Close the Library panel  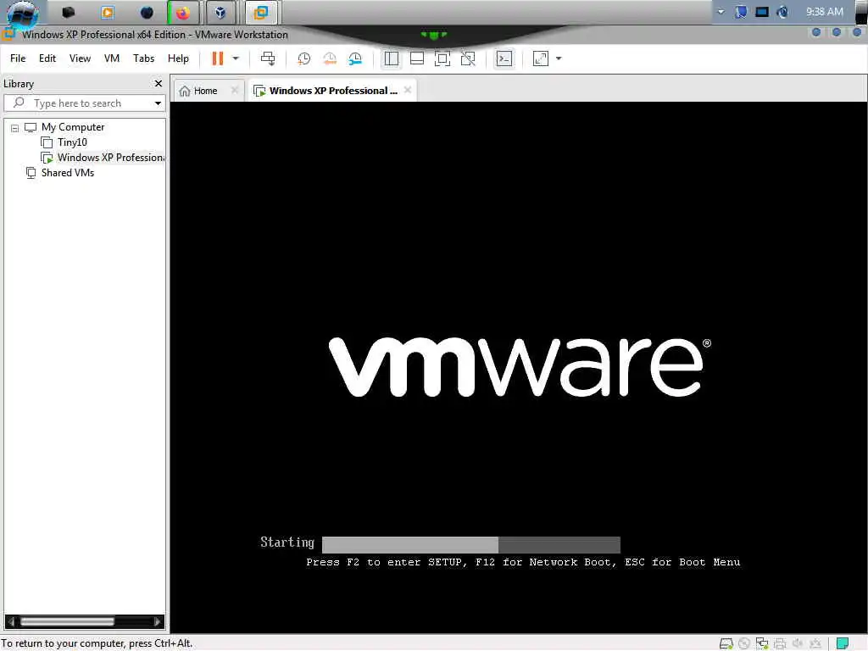tap(159, 84)
